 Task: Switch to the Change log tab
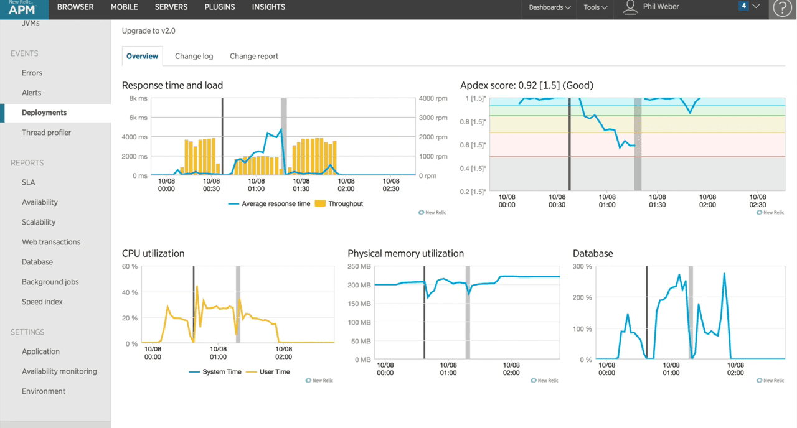point(194,56)
